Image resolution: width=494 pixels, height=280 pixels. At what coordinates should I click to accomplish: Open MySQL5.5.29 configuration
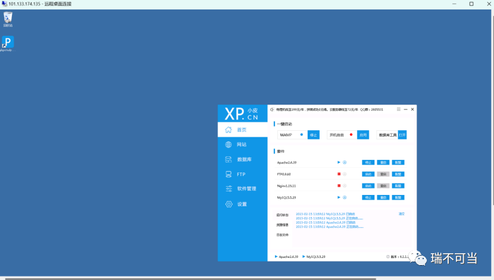[x=398, y=197]
